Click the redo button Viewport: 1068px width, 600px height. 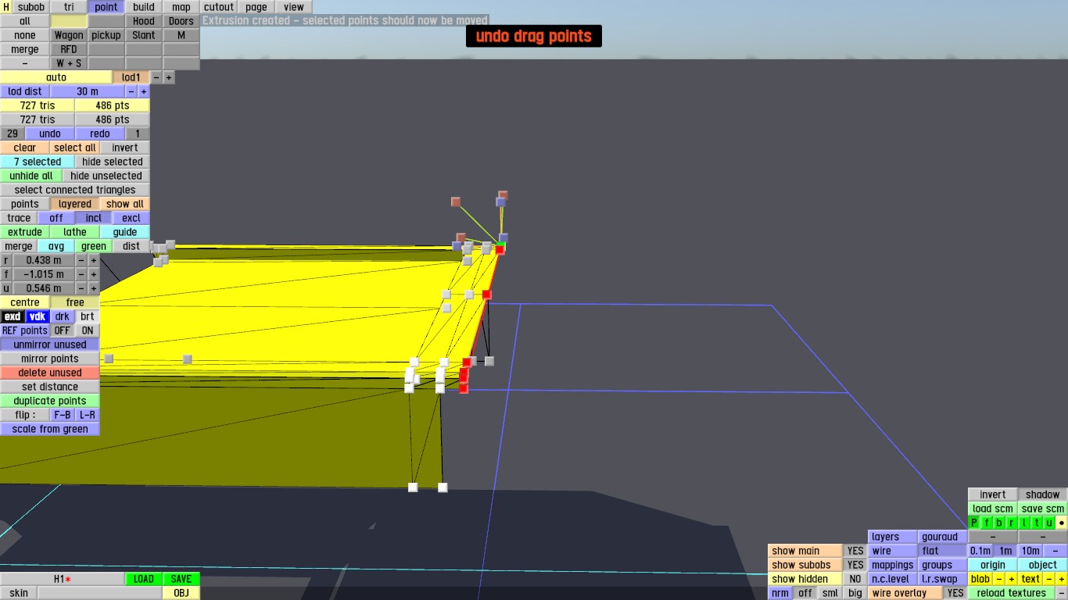coord(100,134)
